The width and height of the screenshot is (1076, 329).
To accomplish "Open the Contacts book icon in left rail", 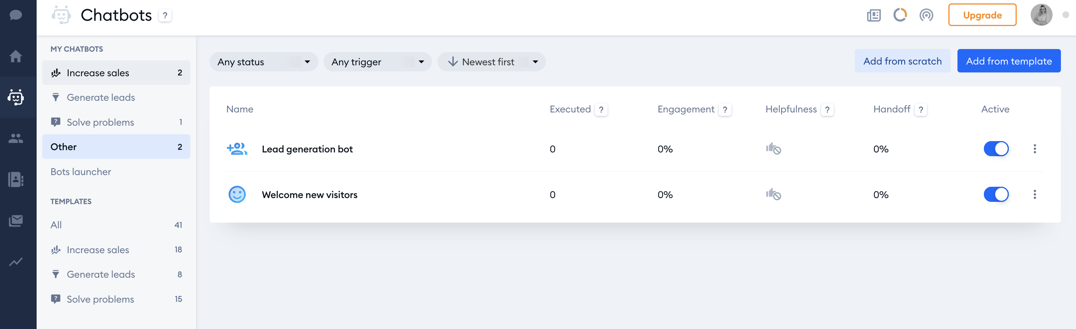I will click(x=16, y=179).
